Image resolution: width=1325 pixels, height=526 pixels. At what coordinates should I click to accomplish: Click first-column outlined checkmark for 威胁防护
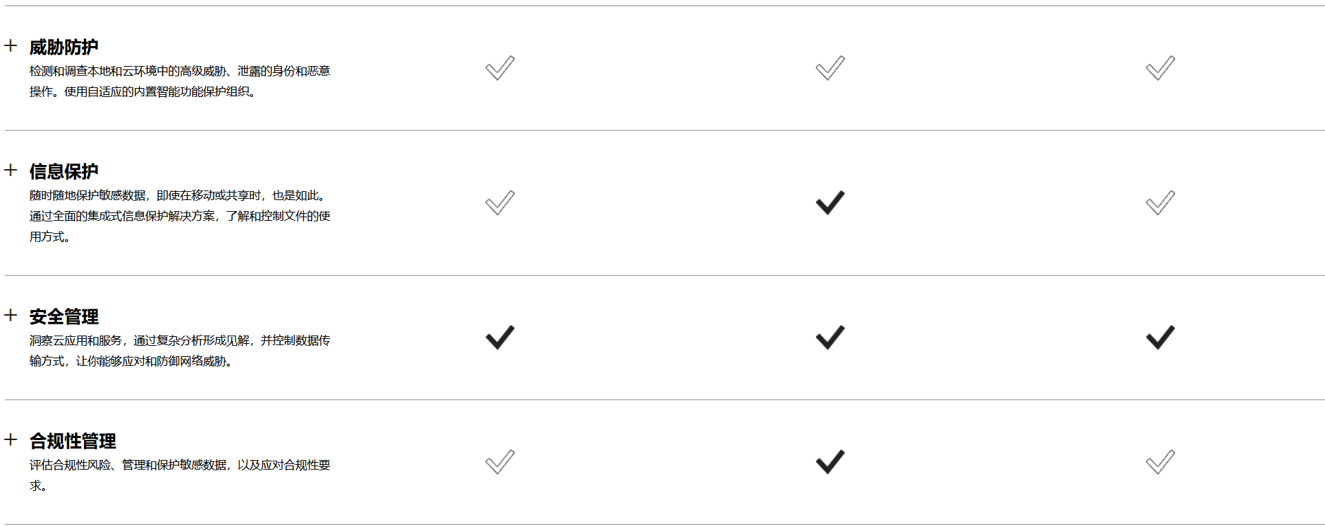click(x=500, y=68)
